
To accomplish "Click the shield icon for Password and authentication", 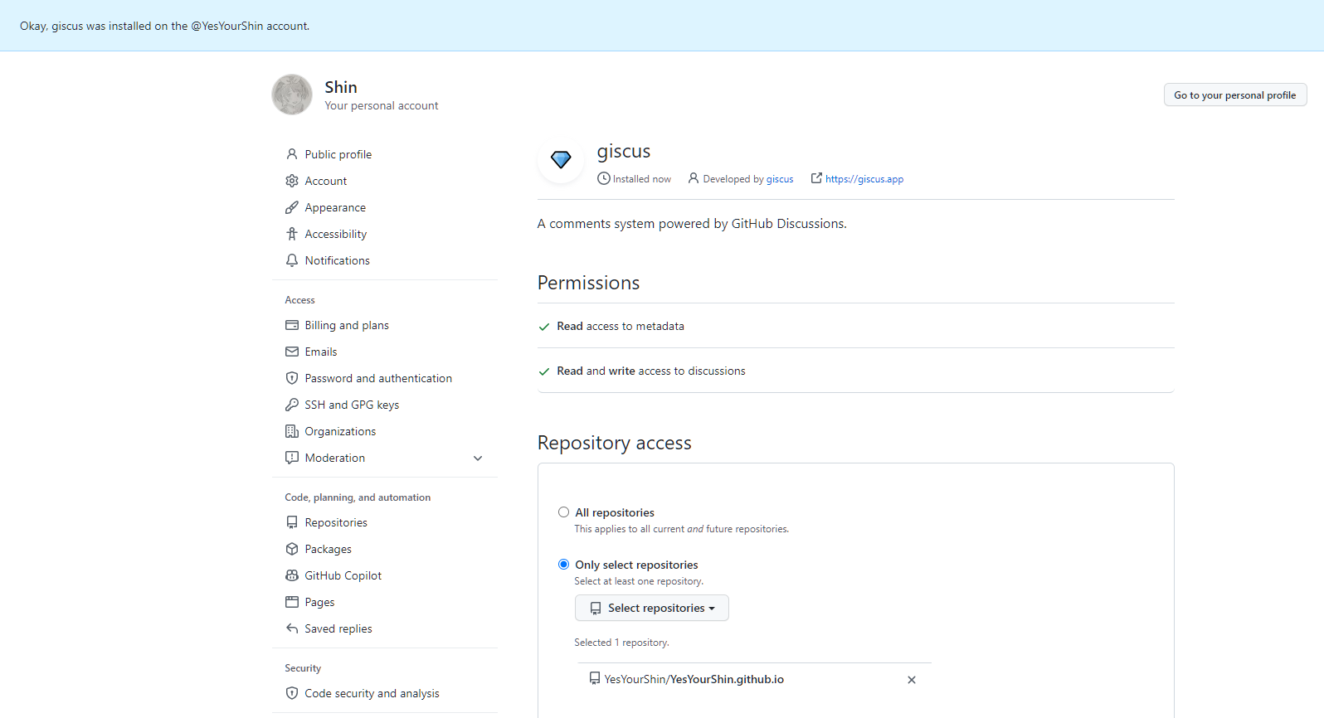I will (292, 378).
